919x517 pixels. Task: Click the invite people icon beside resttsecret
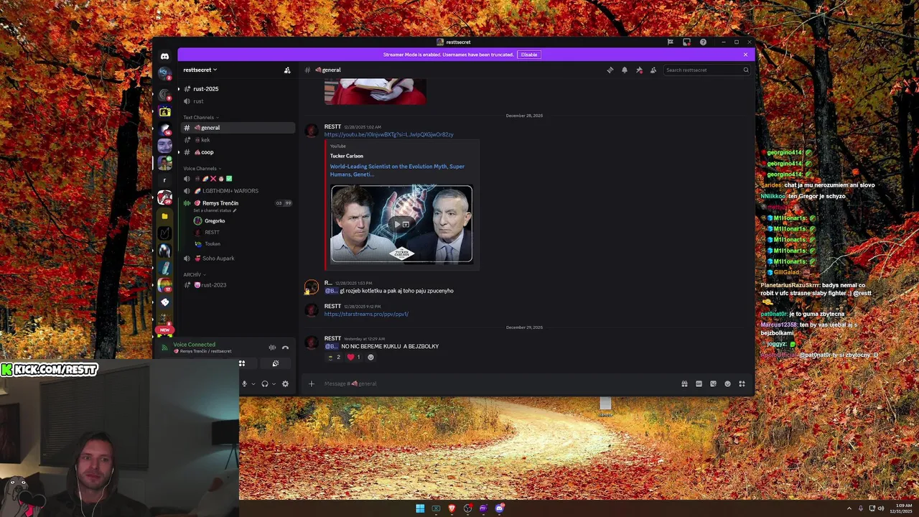click(x=287, y=70)
